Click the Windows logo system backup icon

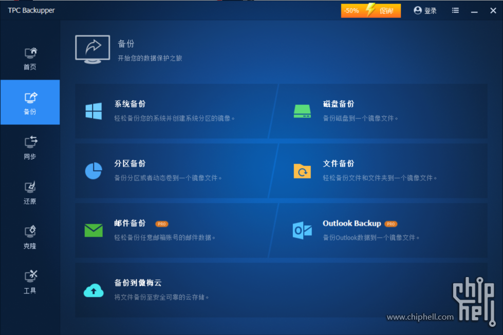click(94, 111)
